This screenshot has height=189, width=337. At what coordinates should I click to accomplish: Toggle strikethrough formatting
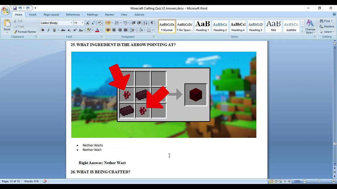coord(63,30)
